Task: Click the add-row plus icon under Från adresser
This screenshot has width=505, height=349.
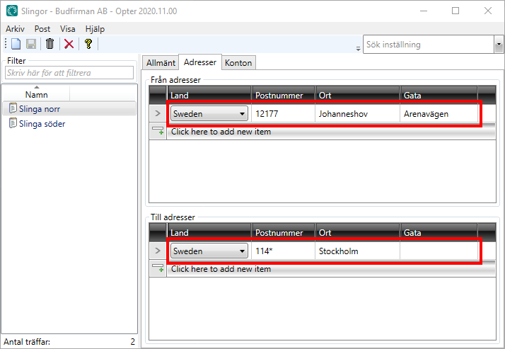Action: 158,131
